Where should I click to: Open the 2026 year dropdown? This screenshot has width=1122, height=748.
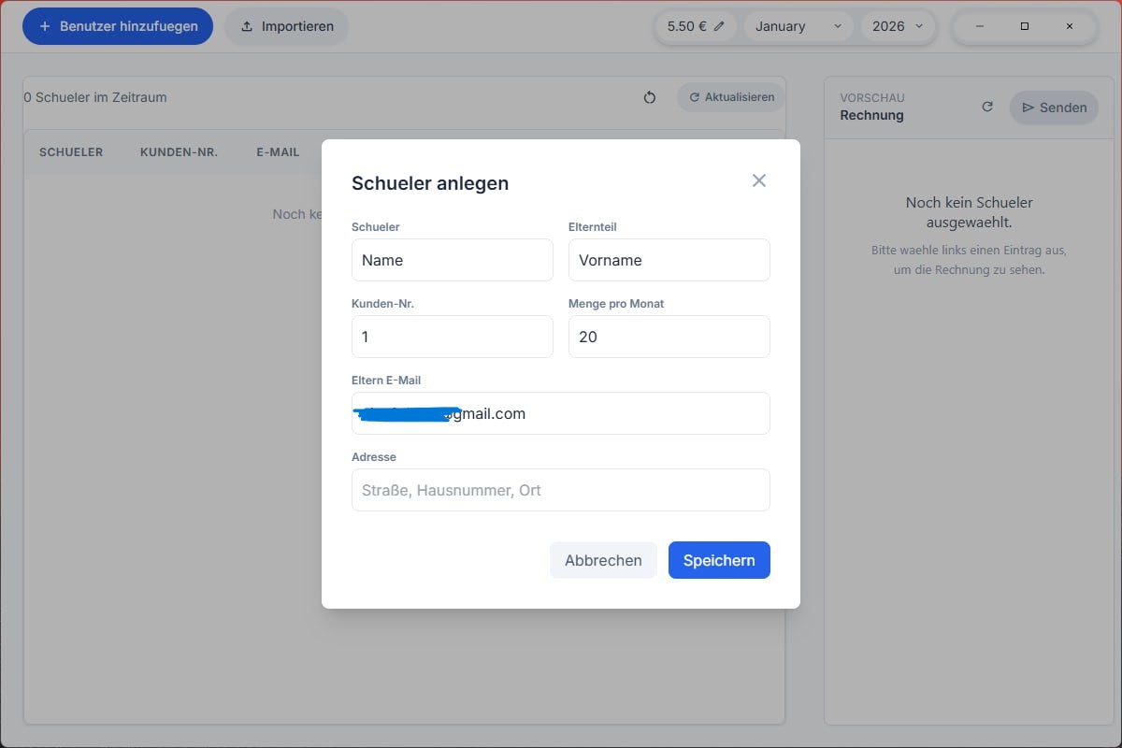point(898,26)
